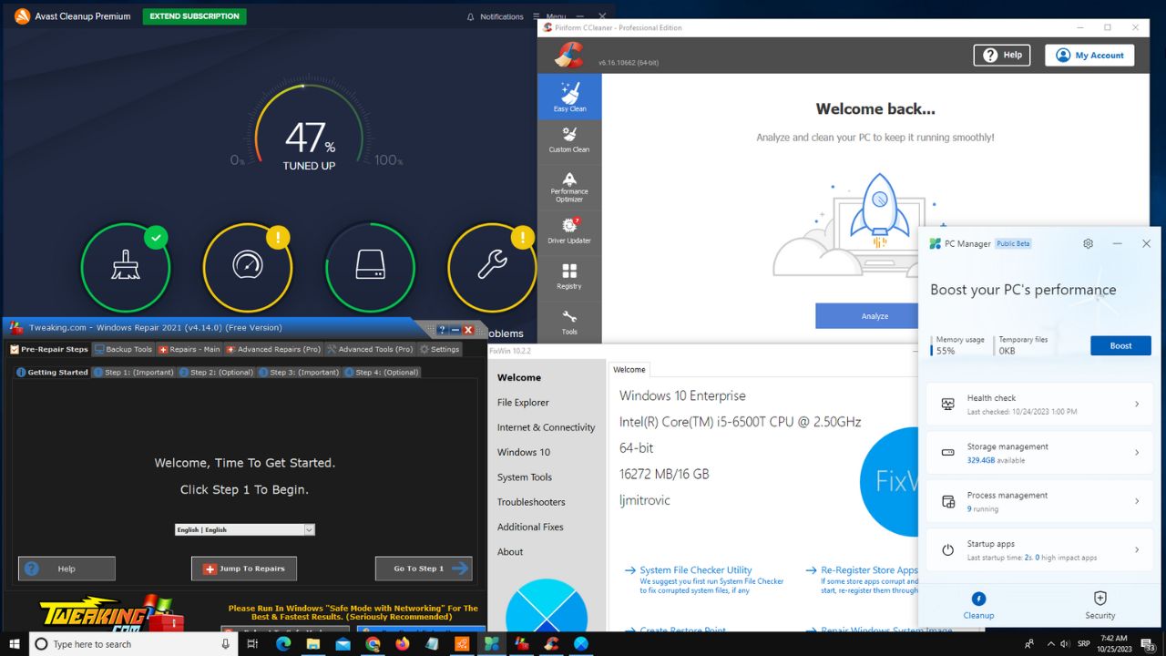Viewport: 1166px width, 656px height.
Task: Select Troubleshooters in FixWin sidebar
Action: [x=531, y=502]
